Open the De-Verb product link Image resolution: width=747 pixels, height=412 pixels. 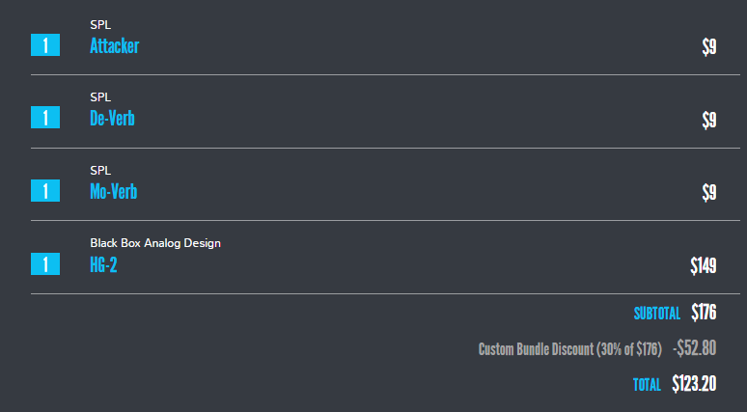[x=112, y=118]
